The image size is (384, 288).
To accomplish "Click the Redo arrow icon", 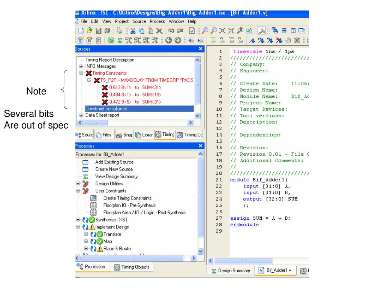I will click(180, 31).
